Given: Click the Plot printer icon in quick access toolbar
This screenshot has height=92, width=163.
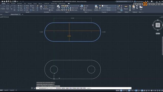Looking at the screenshot, I should [15, 2].
